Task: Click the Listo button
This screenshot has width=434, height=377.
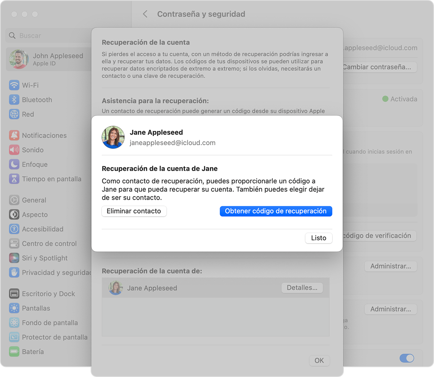Action: (318, 238)
